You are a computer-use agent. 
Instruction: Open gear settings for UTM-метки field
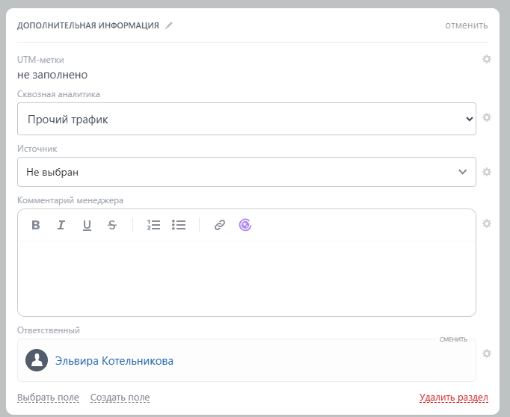[x=487, y=59]
